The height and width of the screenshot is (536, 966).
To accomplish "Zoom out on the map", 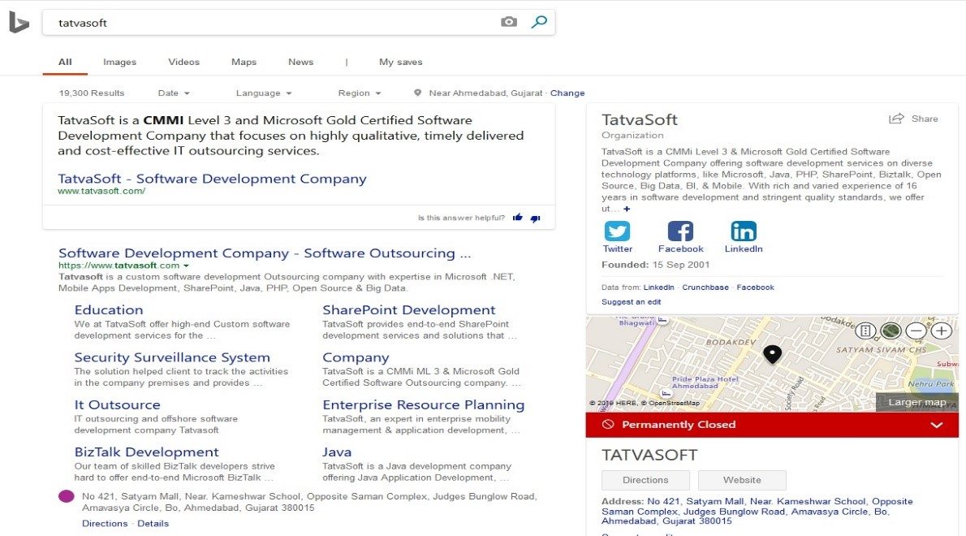I will tap(916, 331).
